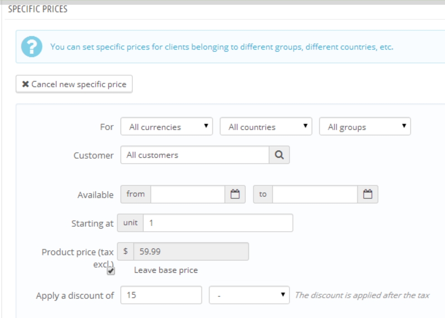Uncheck the Leave base price checkbox

111,271
